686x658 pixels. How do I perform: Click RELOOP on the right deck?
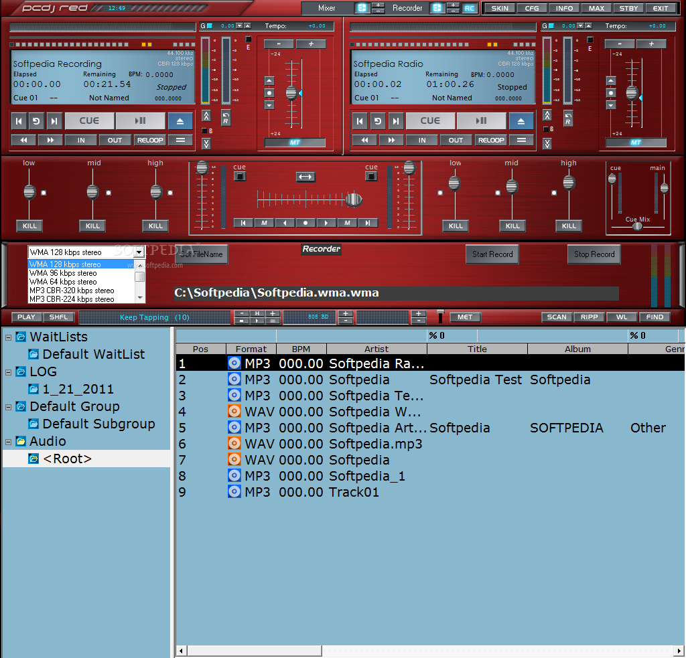pyautogui.click(x=491, y=141)
